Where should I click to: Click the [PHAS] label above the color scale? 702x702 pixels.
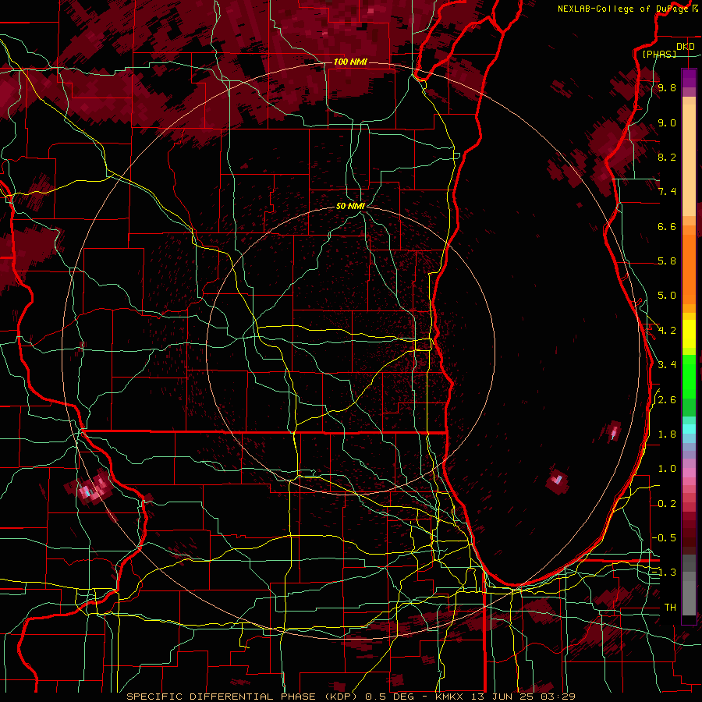(x=659, y=54)
